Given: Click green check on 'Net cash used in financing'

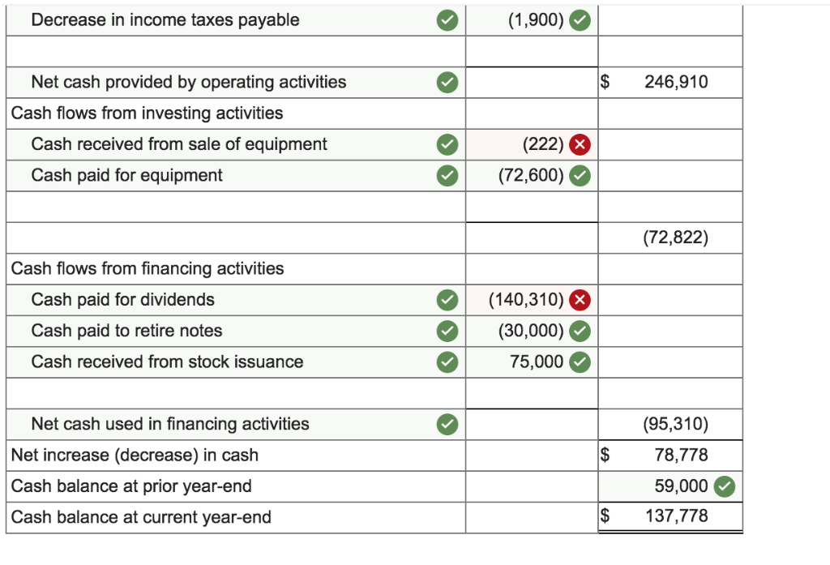Looking at the screenshot, I should [447, 424].
